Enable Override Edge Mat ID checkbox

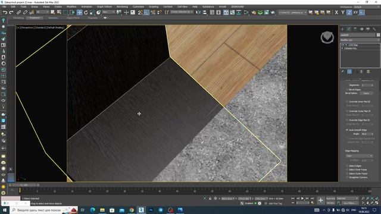347,120
